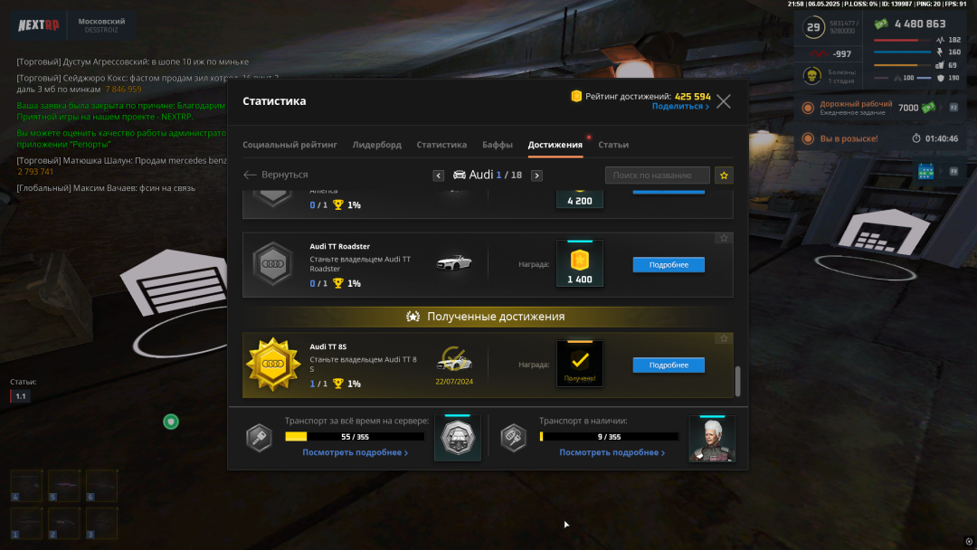
Task: Open the Баффы tab
Action: 498,145
